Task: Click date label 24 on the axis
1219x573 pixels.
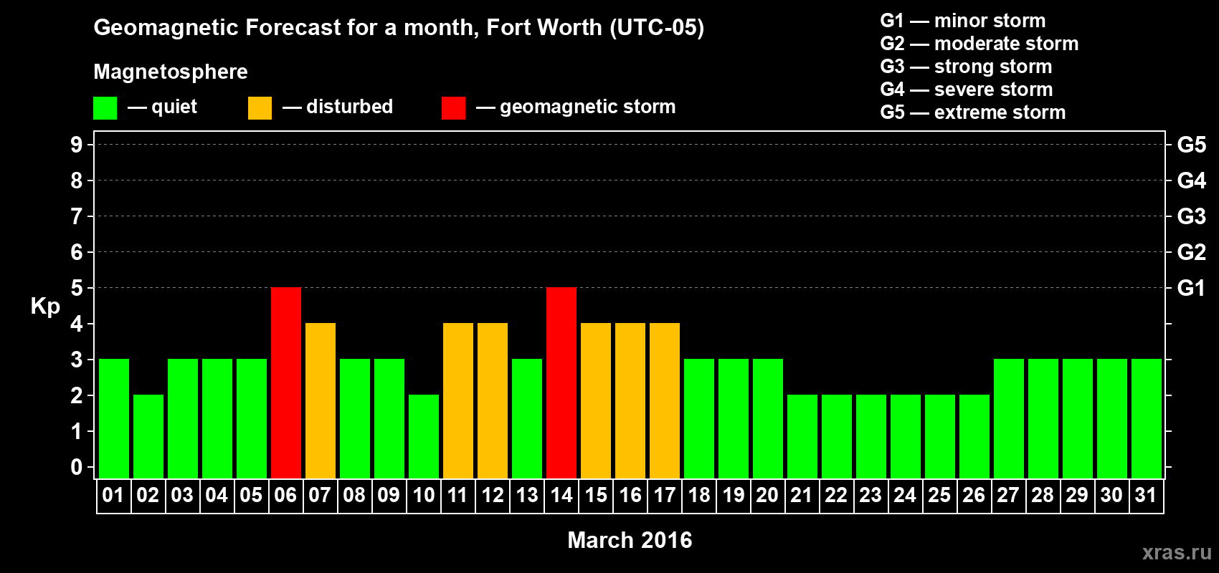Action: (x=905, y=495)
